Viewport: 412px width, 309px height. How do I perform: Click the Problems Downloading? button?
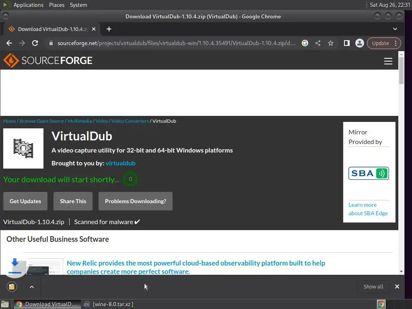136,201
